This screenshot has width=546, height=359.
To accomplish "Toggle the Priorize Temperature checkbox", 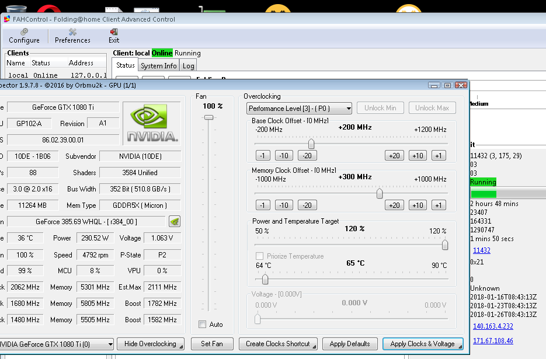I will pyautogui.click(x=259, y=256).
